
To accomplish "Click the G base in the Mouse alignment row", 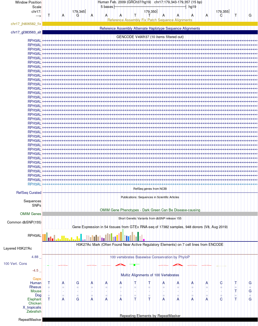I will (250, 291).
